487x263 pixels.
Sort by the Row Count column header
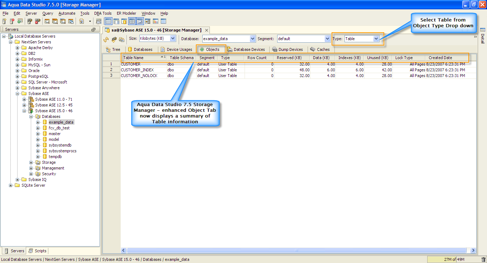(x=259, y=58)
